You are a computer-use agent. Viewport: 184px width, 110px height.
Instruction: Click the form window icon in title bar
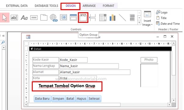coord(28,37)
